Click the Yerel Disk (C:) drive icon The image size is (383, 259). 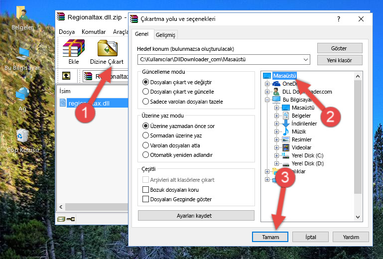click(285, 155)
